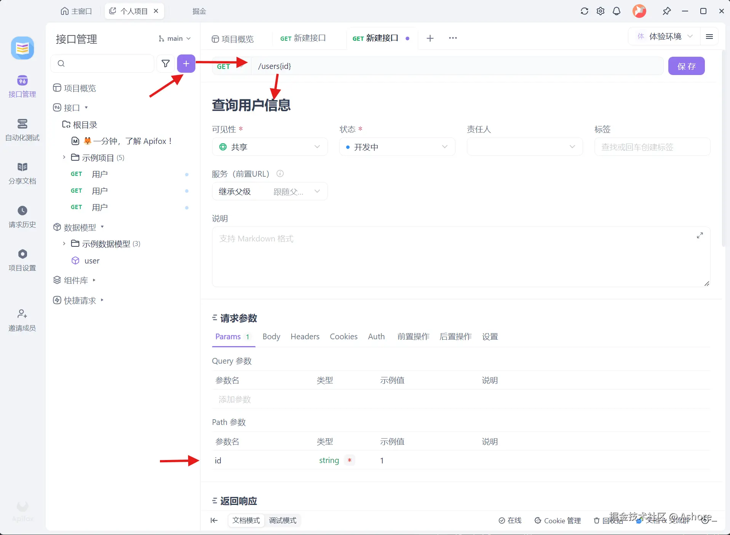
Task: Click the user avatar in the title bar
Action: point(639,11)
